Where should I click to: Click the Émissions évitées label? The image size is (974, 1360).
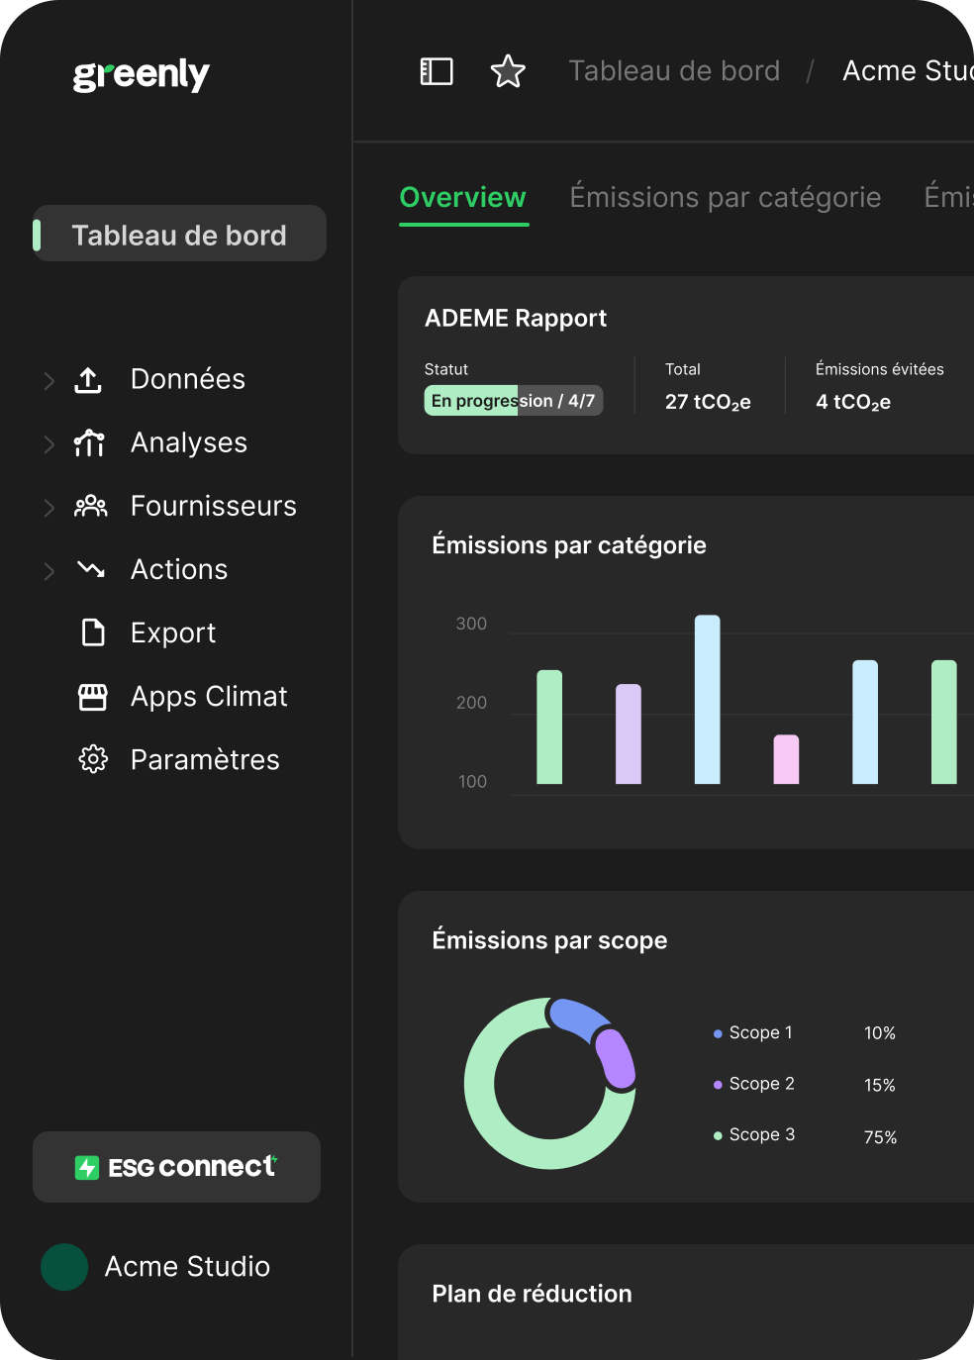click(x=880, y=369)
